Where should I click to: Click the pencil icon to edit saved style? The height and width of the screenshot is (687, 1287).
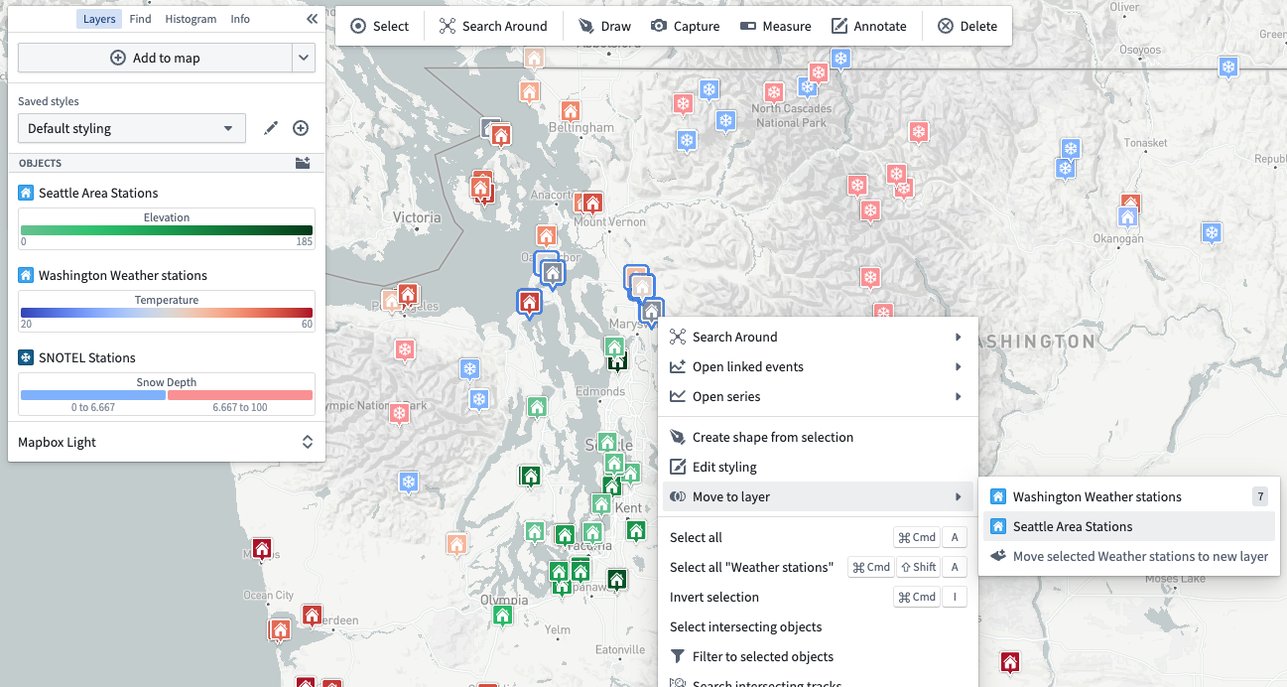pos(271,128)
